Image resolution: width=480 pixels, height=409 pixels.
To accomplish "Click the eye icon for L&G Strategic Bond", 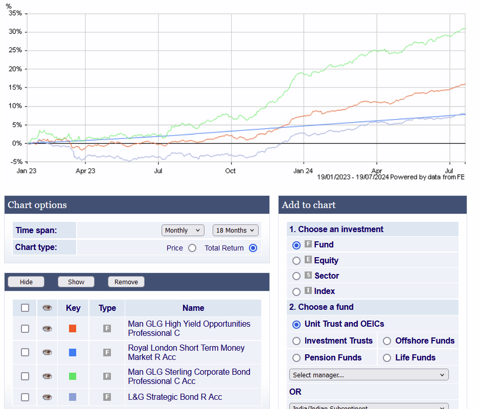I will (47, 397).
